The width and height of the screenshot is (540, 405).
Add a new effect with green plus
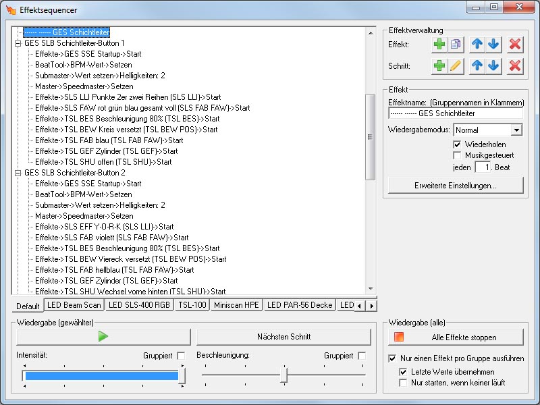pyautogui.click(x=439, y=45)
